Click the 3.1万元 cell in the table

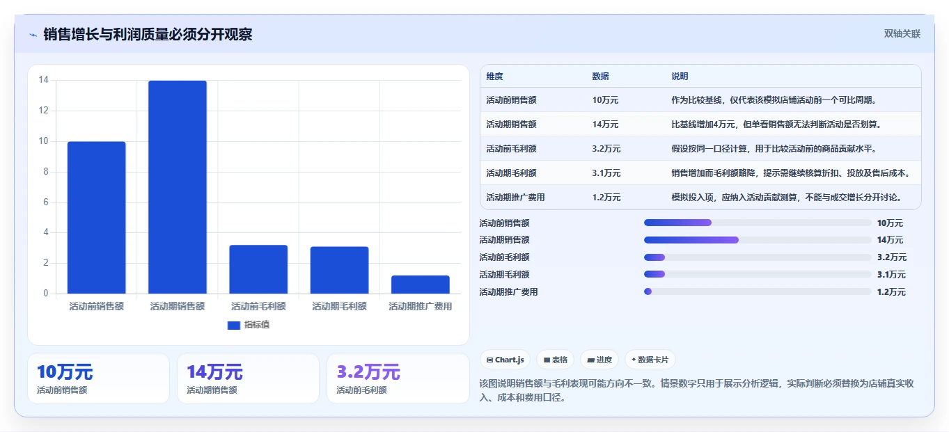pyautogui.click(x=606, y=173)
